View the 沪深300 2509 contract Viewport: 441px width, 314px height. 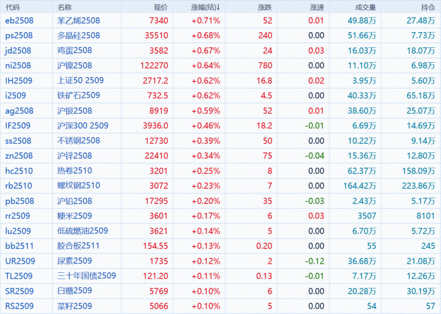83,126
